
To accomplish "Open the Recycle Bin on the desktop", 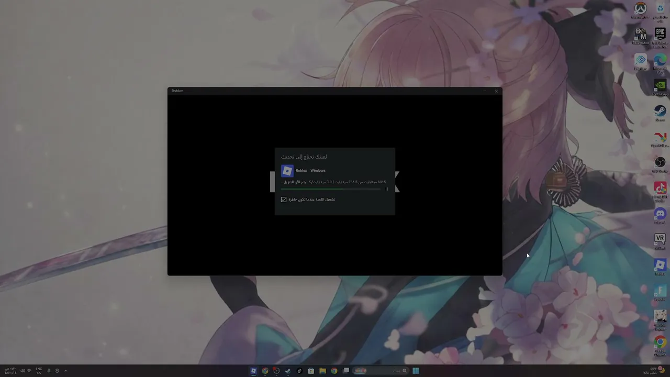I will click(660, 12).
